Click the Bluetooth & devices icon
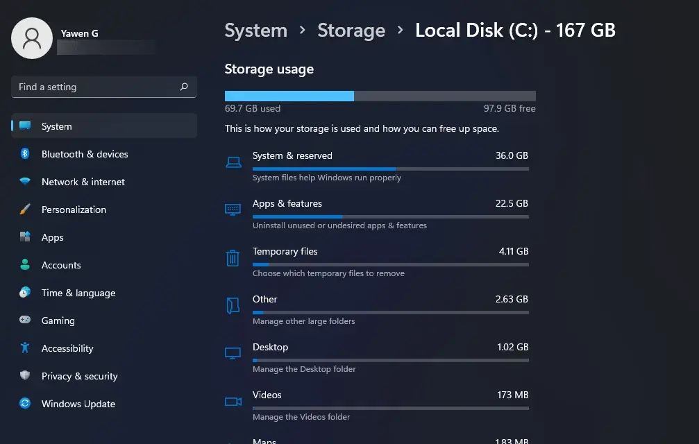The height and width of the screenshot is (444, 699). [25, 153]
